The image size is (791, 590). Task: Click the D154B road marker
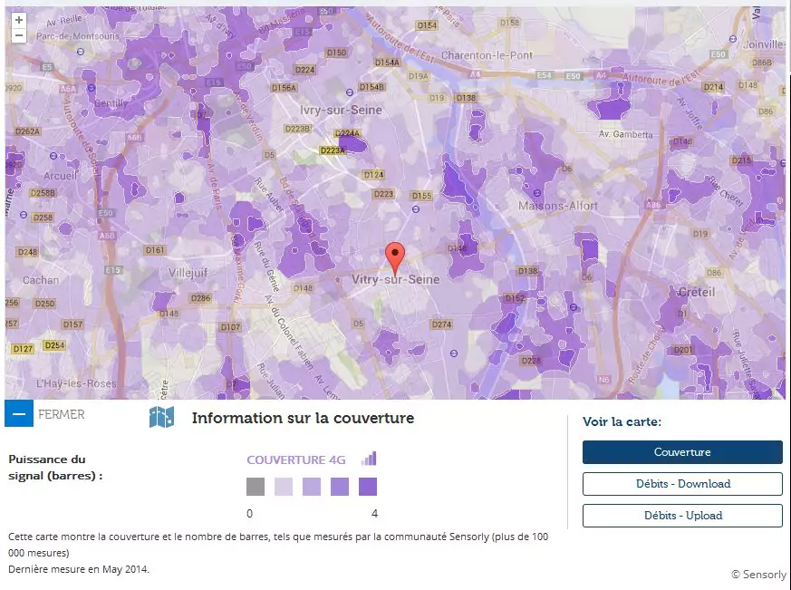pos(371,87)
